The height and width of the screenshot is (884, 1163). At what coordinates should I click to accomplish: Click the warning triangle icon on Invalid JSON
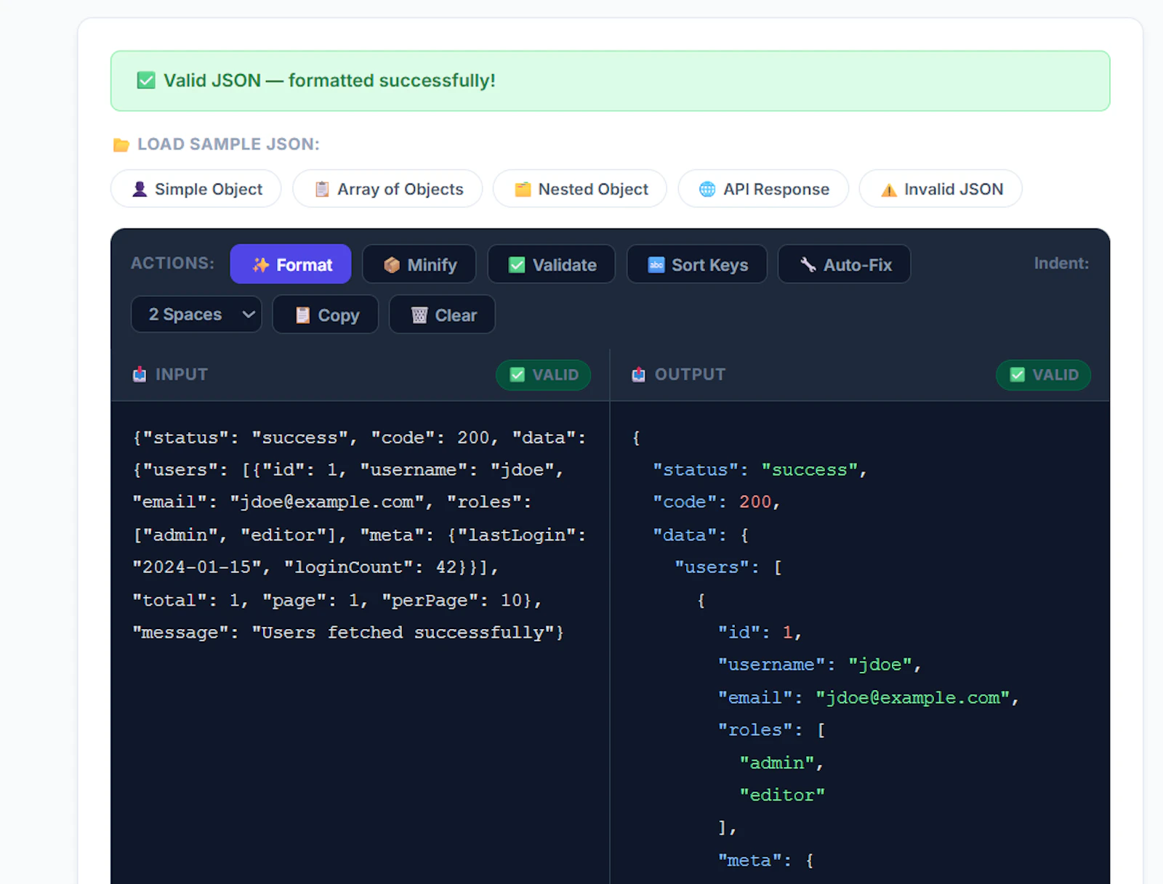(x=889, y=190)
